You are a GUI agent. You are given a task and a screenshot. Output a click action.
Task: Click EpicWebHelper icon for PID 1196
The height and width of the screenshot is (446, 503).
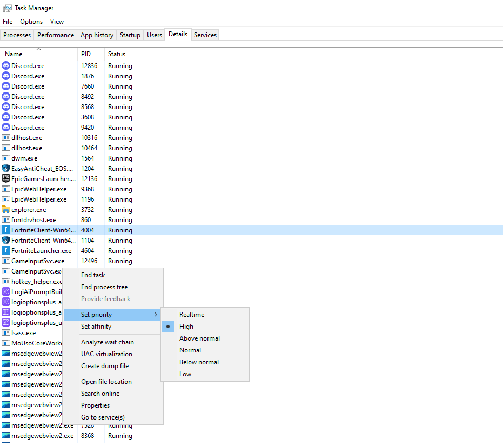[6, 199]
